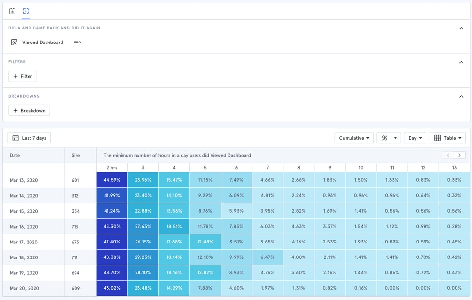Screen dimensions: 472x300
Task: Click the Viewed Dashboard event icon
Action: click(x=14, y=42)
